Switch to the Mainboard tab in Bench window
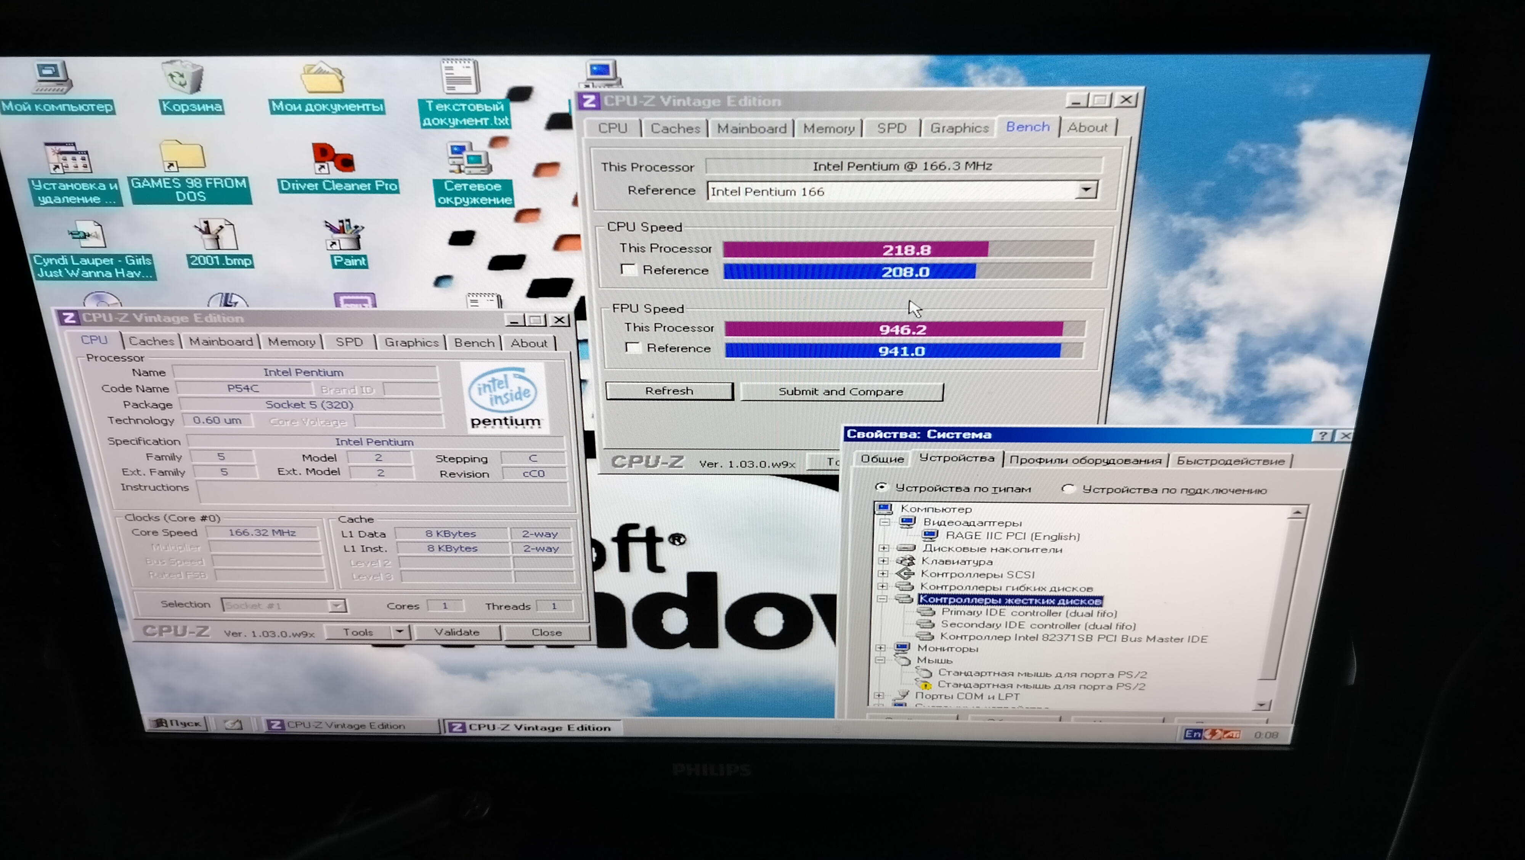The height and width of the screenshot is (860, 1525). tap(751, 128)
